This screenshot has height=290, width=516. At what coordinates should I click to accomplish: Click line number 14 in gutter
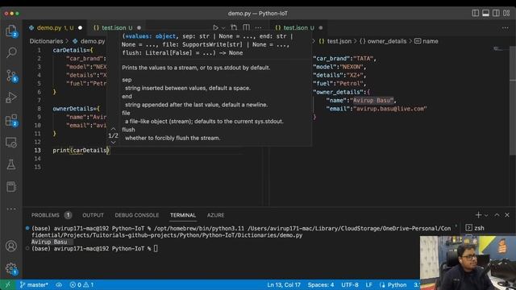[38, 159]
